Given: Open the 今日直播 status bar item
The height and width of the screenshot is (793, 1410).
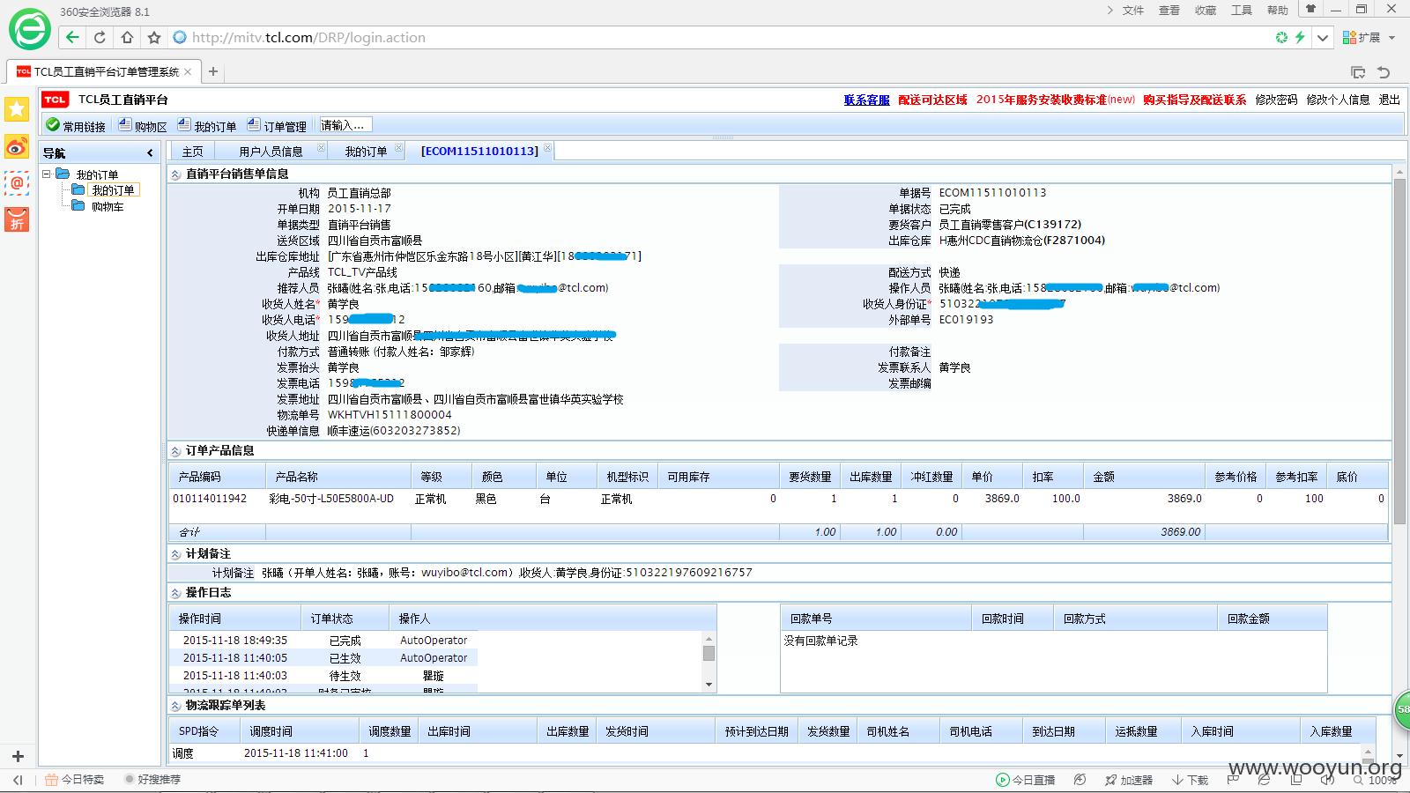Looking at the screenshot, I should [1025, 780].
